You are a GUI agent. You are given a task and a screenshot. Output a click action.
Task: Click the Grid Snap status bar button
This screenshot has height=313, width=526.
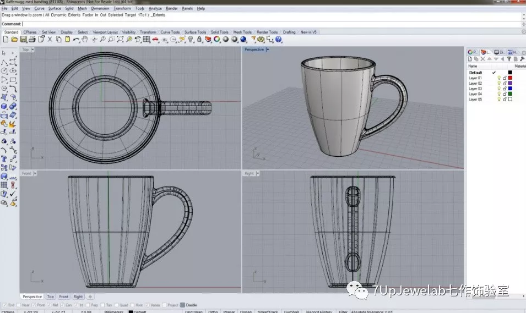pyautogui.click(x=193, y=312)
